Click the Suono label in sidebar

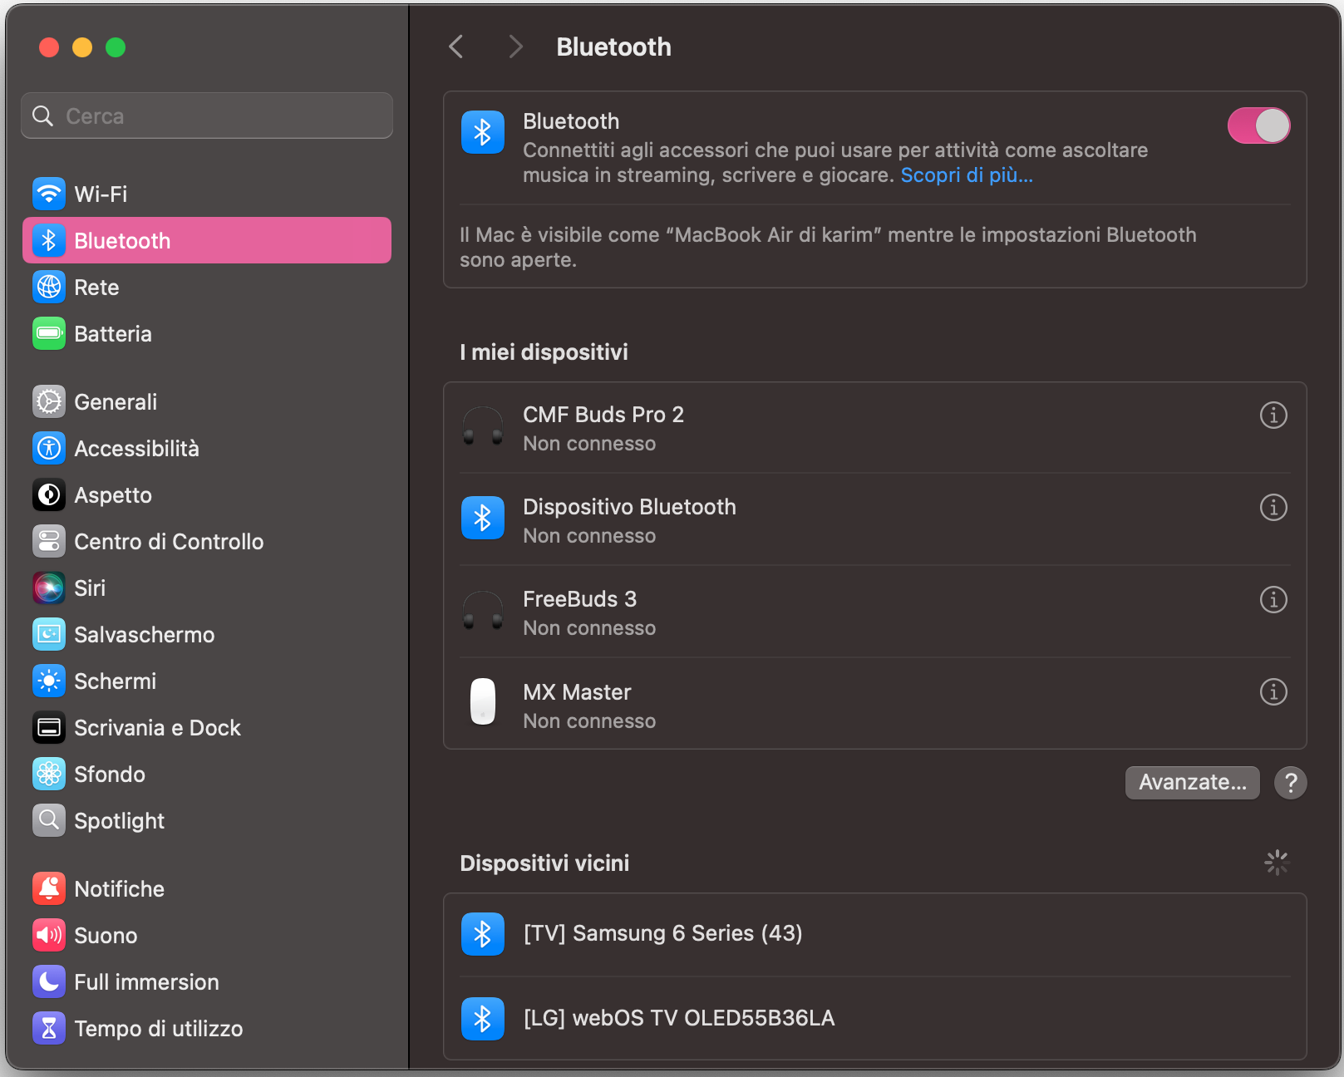tap(106, 936)
